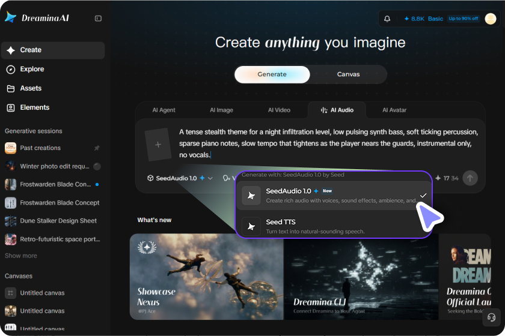Switch to Generate mode
505x336 pixels.
coord(272,74)
